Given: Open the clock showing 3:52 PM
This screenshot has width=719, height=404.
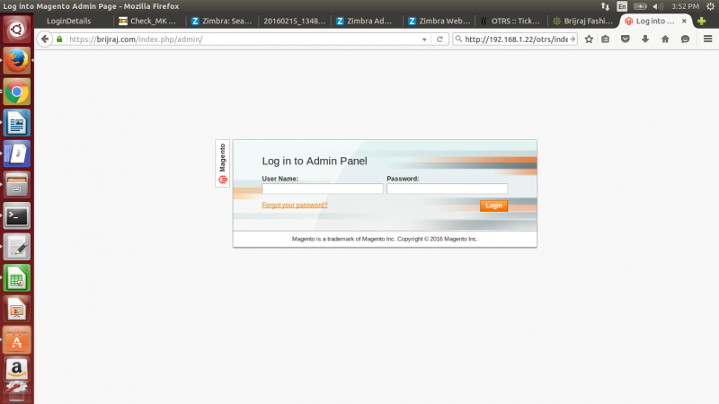Looking at the screenshot, I should pos(685,6).
